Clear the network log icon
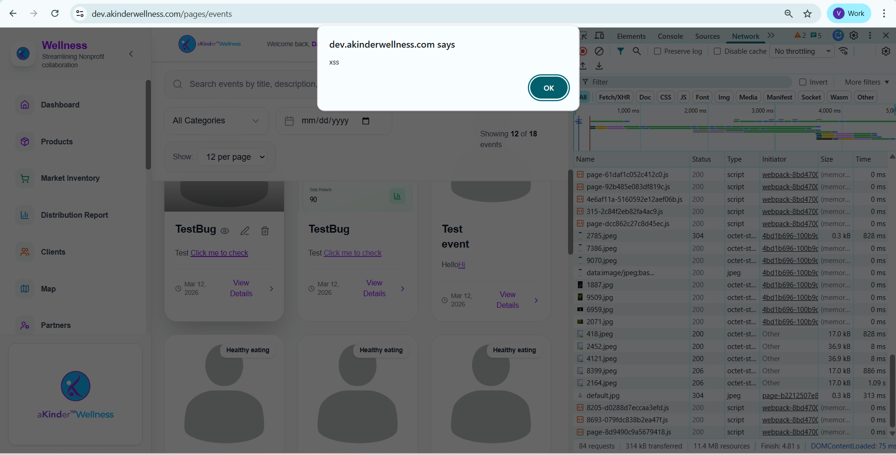Screen dimensions: 896x455 coord(599,51)
